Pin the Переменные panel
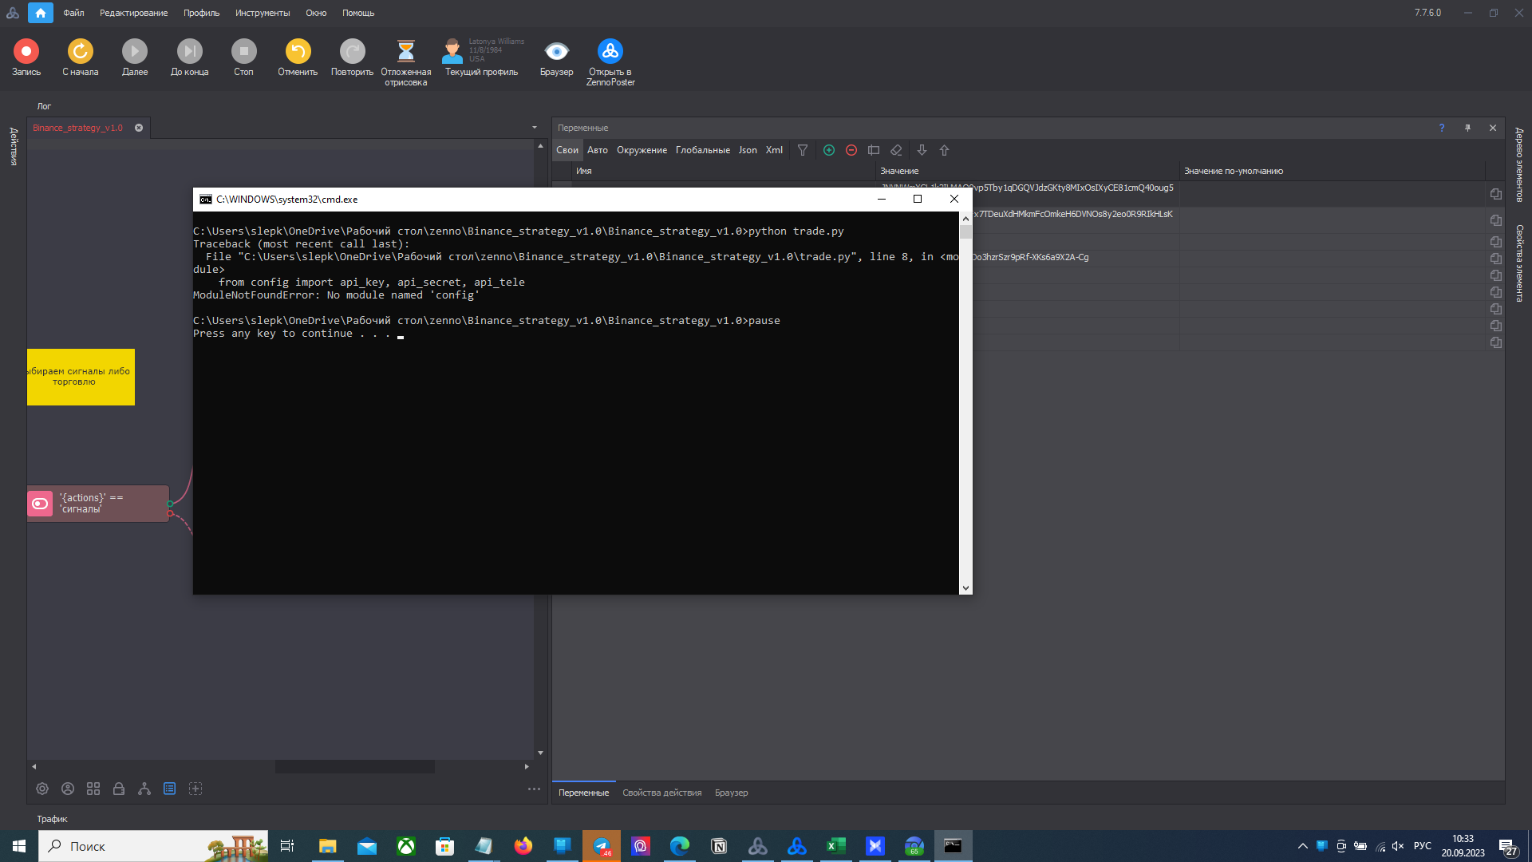 click(1467, 128)
